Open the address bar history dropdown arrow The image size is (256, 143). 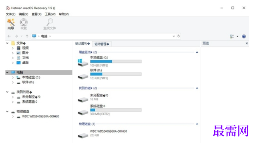coord(174,36)
